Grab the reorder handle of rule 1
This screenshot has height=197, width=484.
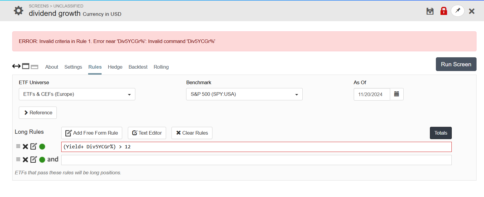point(18,146)
